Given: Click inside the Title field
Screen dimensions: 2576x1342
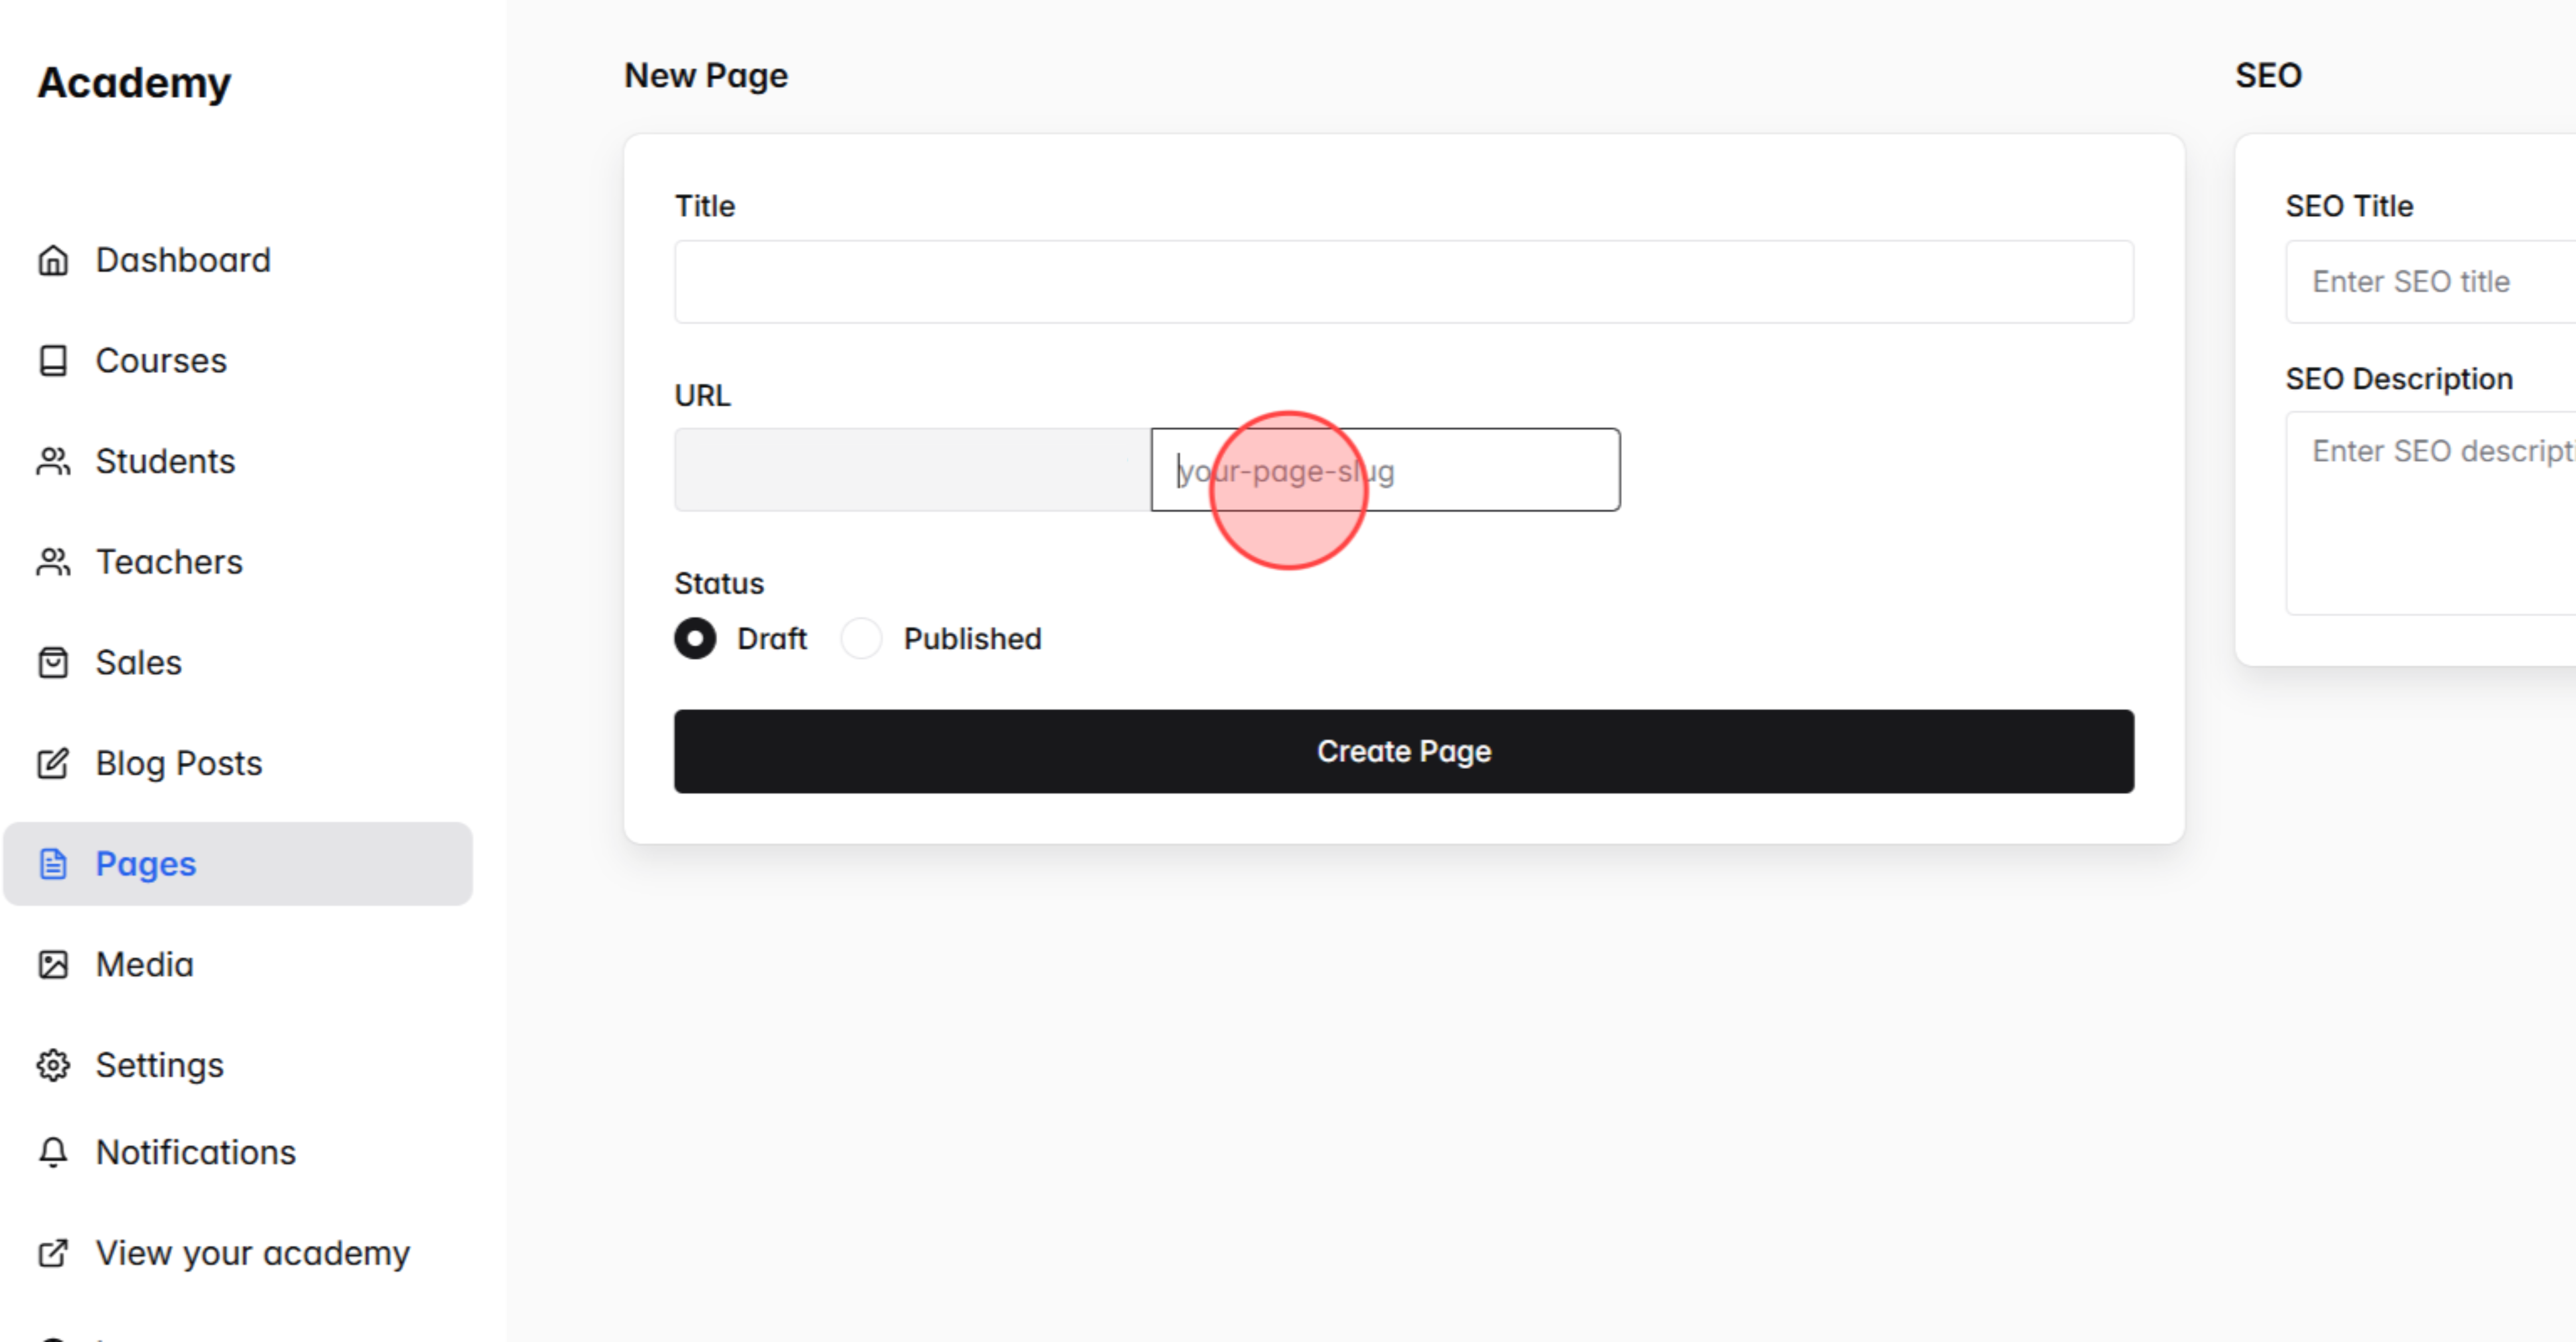Looking at the screenshot, I should pos(1403,282).
